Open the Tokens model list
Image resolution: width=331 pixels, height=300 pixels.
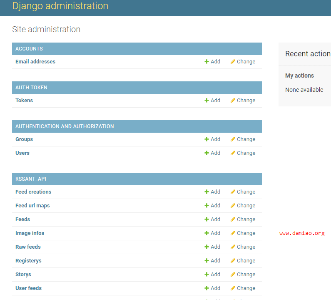point(24,101)
